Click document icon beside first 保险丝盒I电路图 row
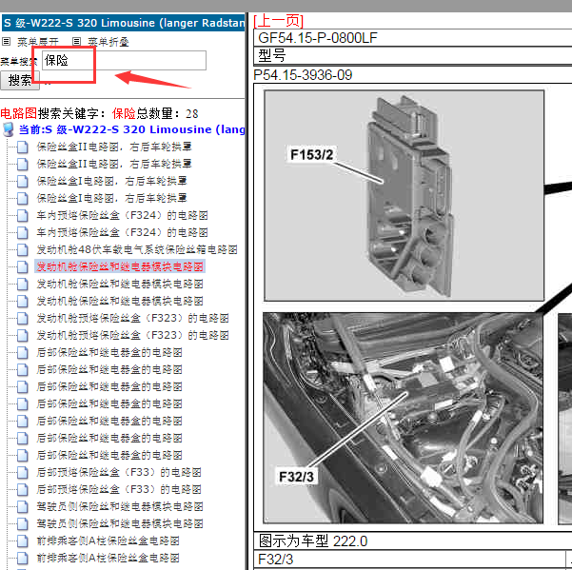572x570 pixels. [x=22, y=181]
